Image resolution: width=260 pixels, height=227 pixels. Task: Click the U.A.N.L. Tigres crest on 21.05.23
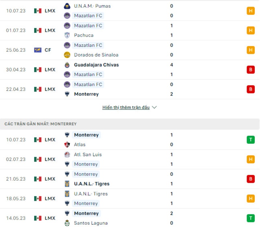click(67, 184)
